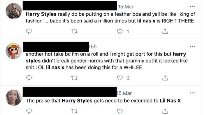The image size is (204, 115).
Task: Share the feather boa tweet
Action: point(165,31)
